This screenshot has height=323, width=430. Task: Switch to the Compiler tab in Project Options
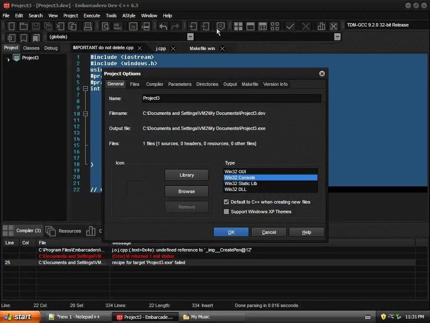pos(155,84)
